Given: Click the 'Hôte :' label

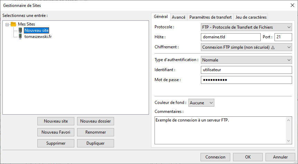Looking at the screenshot, I should [x=160, y=37].
